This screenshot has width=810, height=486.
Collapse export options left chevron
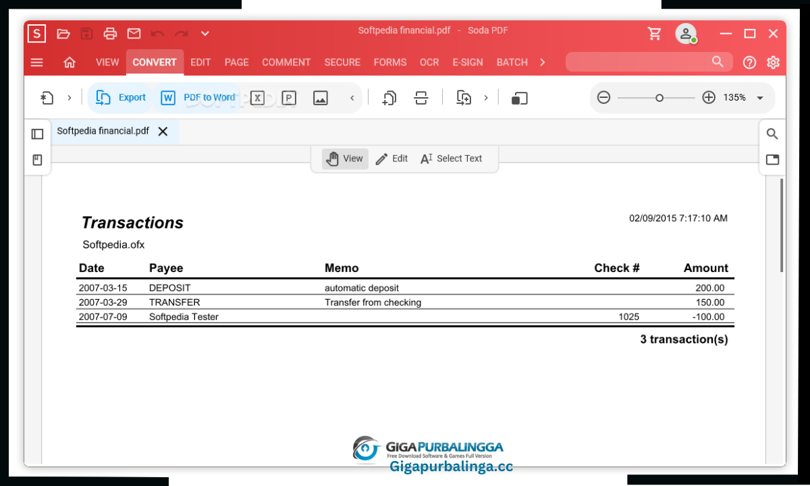point(352,98)
